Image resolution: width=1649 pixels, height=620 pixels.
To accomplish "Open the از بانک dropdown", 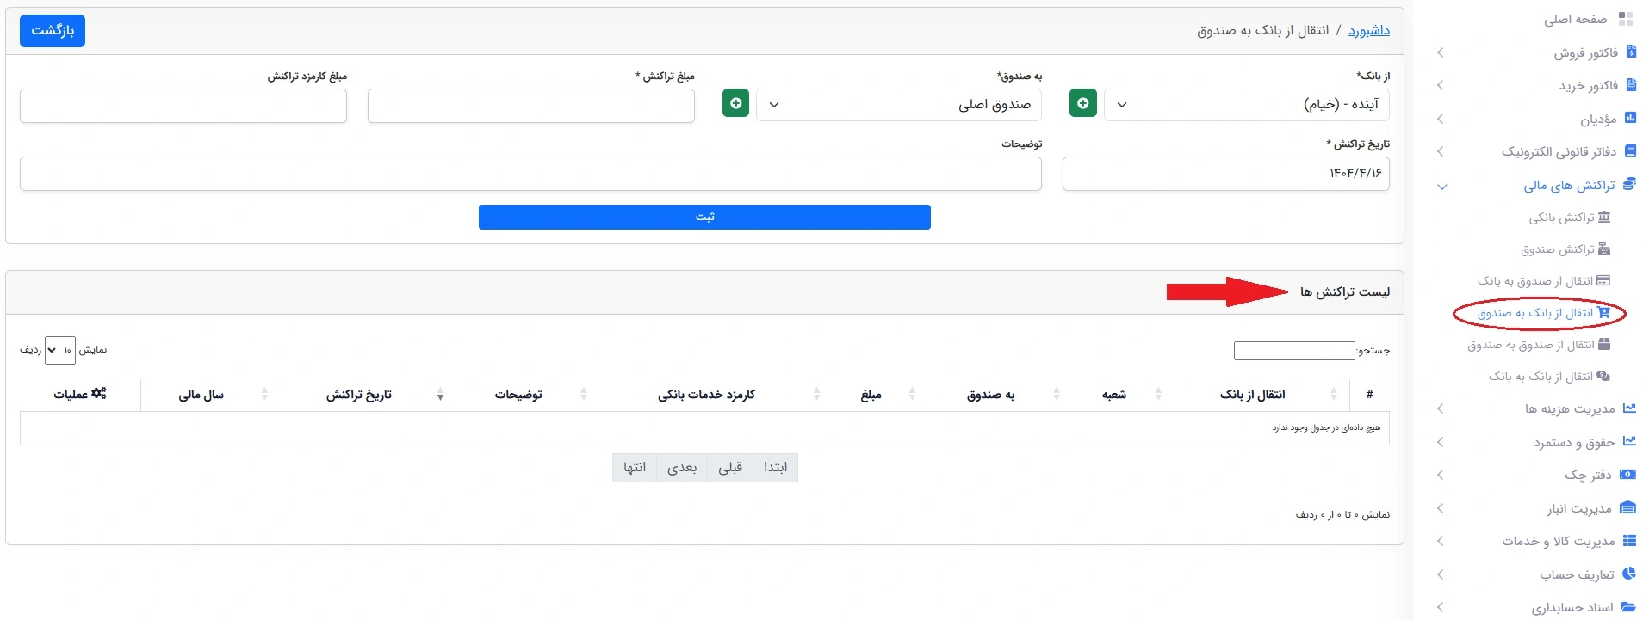I will [1247, 104].
